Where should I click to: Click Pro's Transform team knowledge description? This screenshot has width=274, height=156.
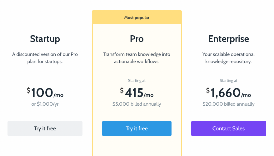137,58
